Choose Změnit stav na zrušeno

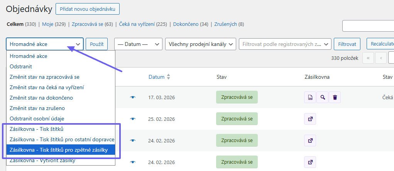pyautogui.click(x=61, y=108)
